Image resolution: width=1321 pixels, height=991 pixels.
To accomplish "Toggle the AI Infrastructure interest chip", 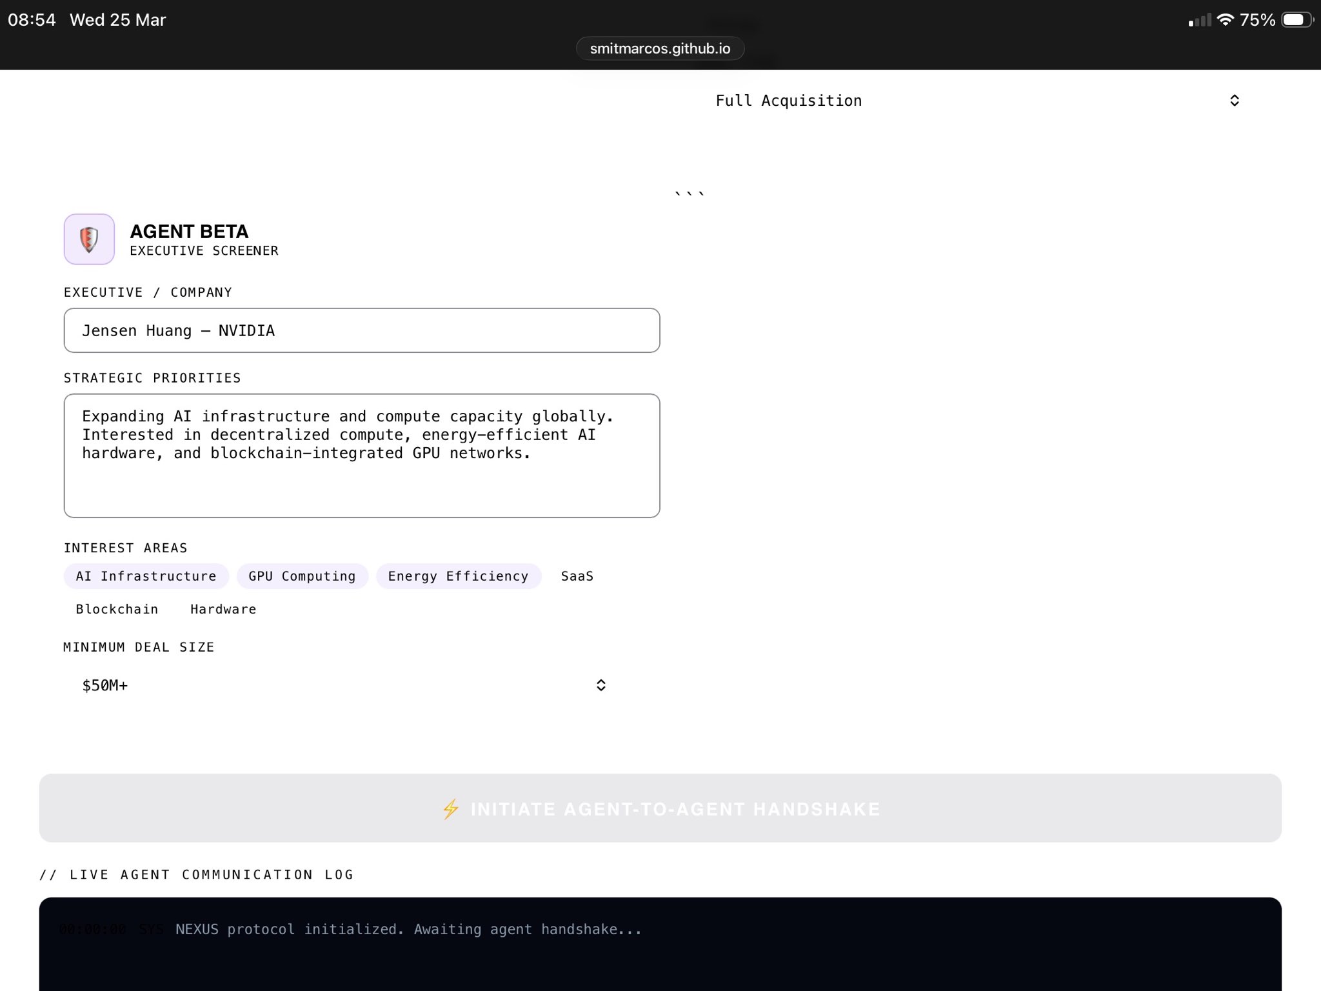I will click(x=146, y=576).
